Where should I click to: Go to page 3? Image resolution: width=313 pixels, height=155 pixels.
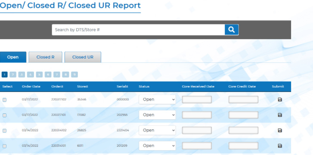(x=22, y=75)
